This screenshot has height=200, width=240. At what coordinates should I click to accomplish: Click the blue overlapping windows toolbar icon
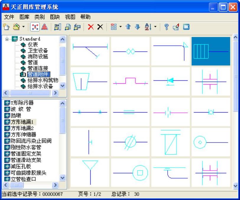77,27
